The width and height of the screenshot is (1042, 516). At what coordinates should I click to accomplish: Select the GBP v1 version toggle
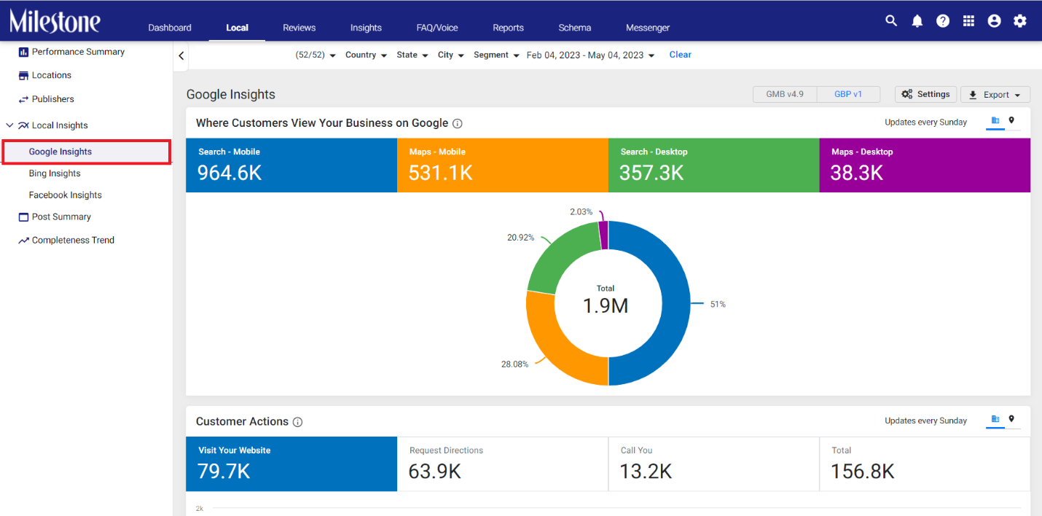click(x=848, y=94)
